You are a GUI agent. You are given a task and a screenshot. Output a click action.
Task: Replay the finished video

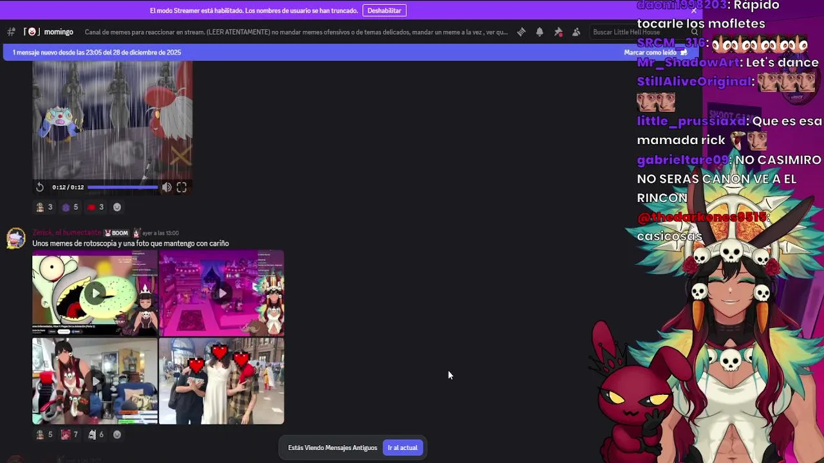coord(39,187)
